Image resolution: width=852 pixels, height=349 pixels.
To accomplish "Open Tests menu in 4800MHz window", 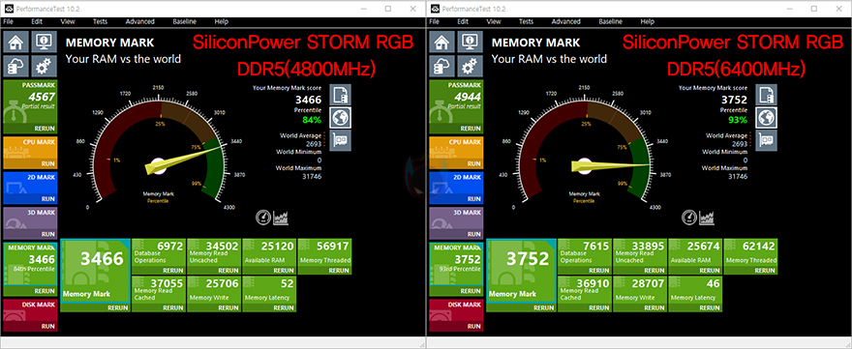I will pos(100,21).
